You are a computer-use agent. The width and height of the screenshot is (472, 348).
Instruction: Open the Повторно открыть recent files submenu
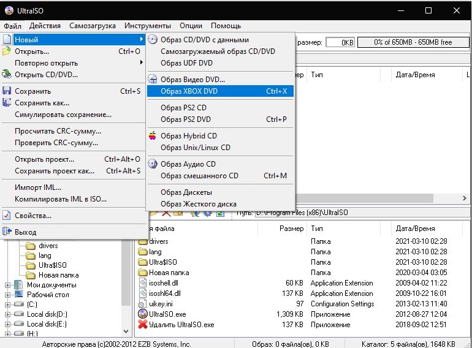(x=74, y=63)
